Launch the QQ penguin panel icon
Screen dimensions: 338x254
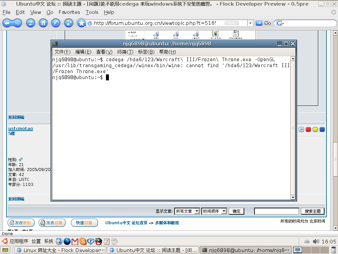(x=98, y=241)
